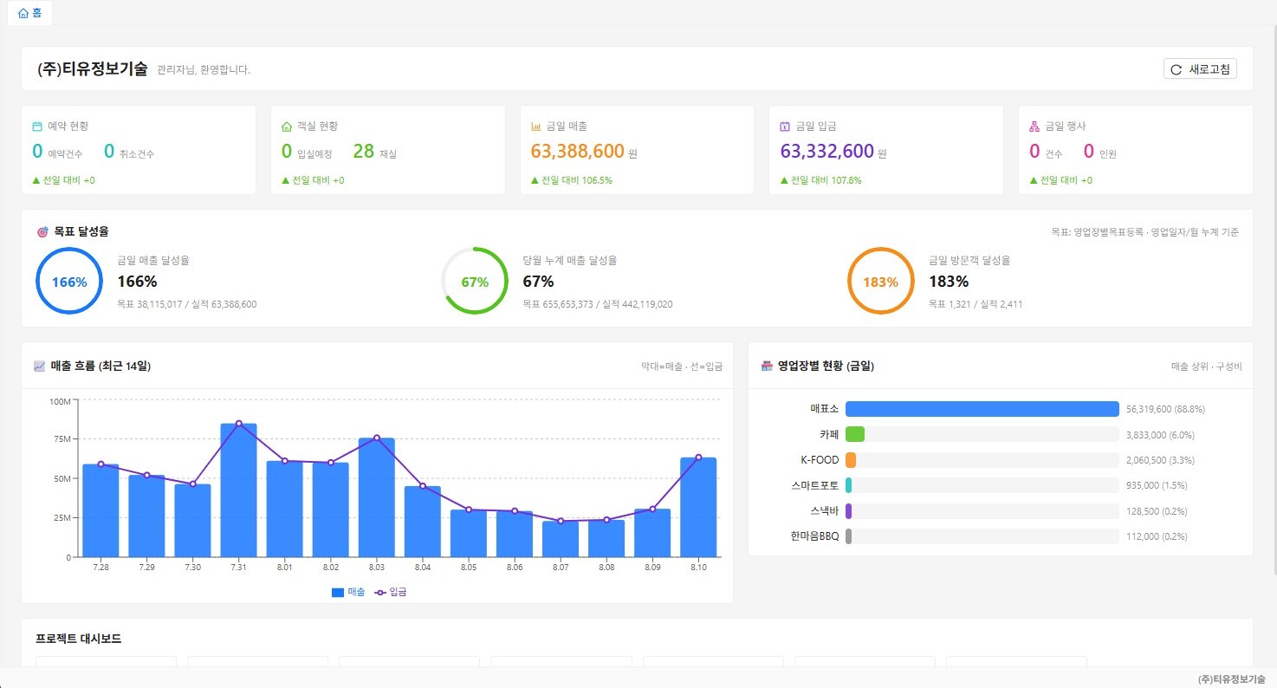The height and width of the screenshot is (688, 1277).
Task: Click the purple 스낵바 bar
Action: click(849, 511)
